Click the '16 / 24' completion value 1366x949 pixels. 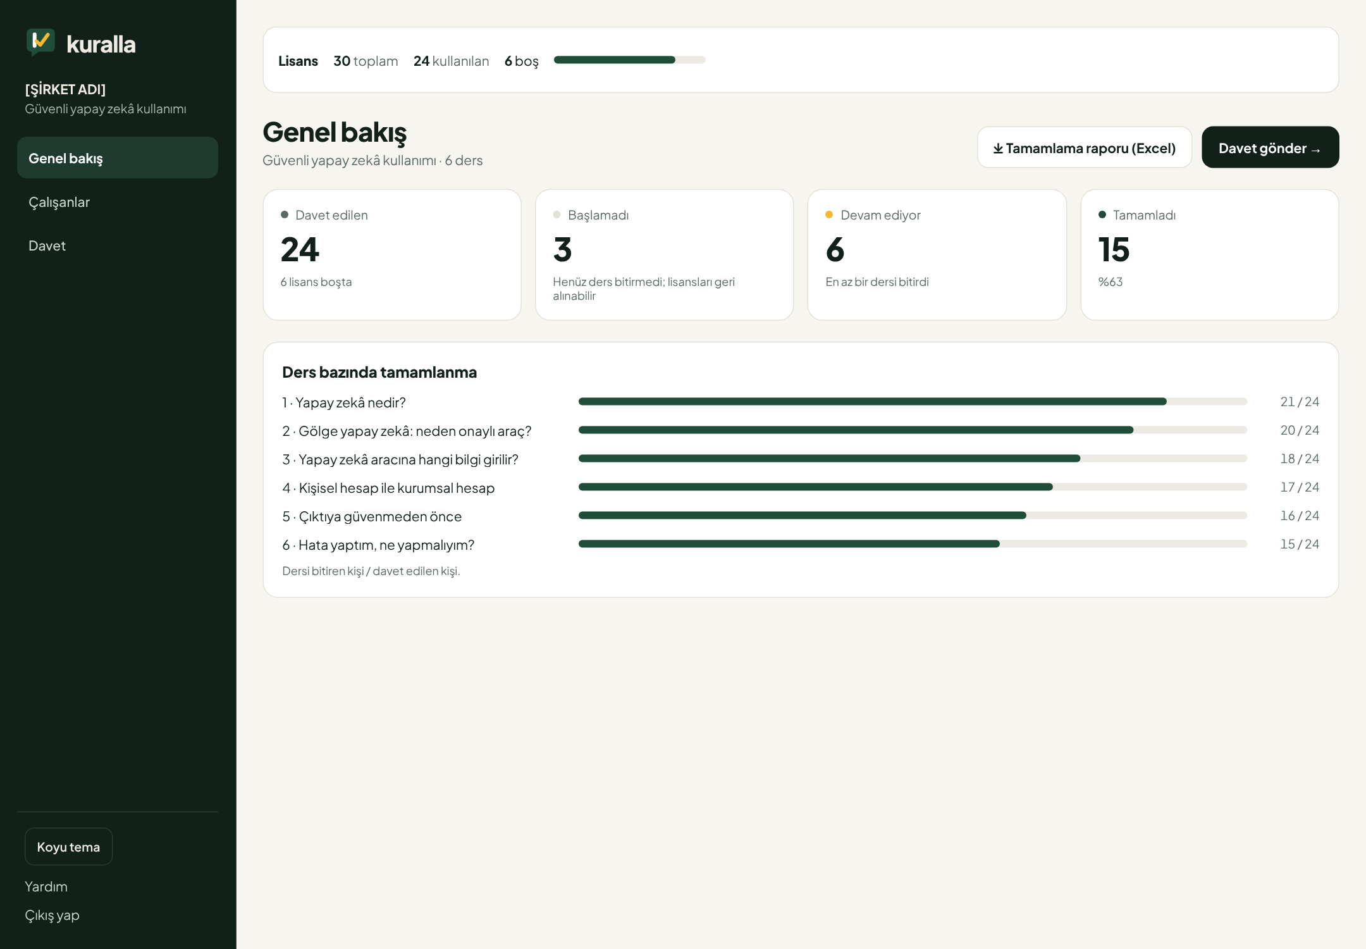tap(1300, 516)
